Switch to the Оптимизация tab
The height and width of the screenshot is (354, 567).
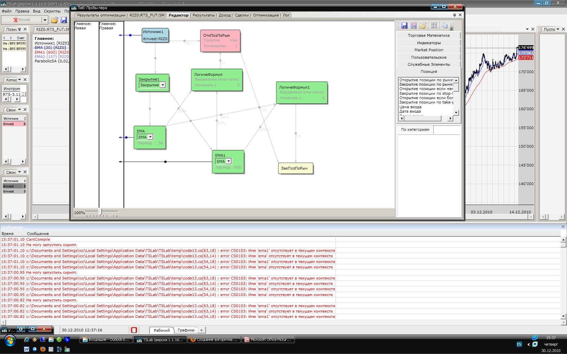pyautogui.click(x=266, y=15)
